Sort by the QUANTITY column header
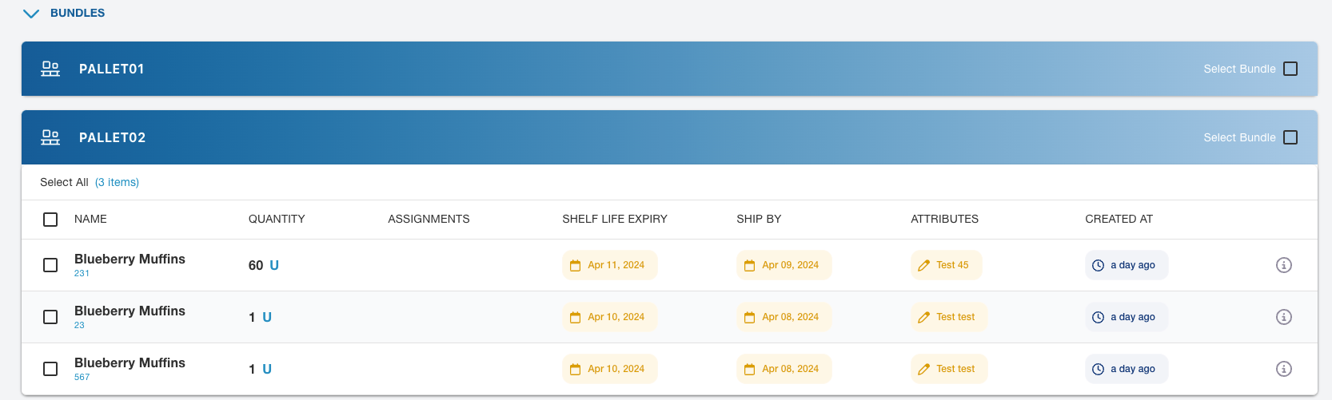The width and height of the screenshot is (1332, 400). coord(277,219)
